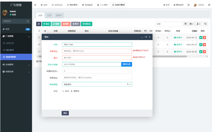
Task: Click 主页 home link in top right bar
Action: pos(166,5)
